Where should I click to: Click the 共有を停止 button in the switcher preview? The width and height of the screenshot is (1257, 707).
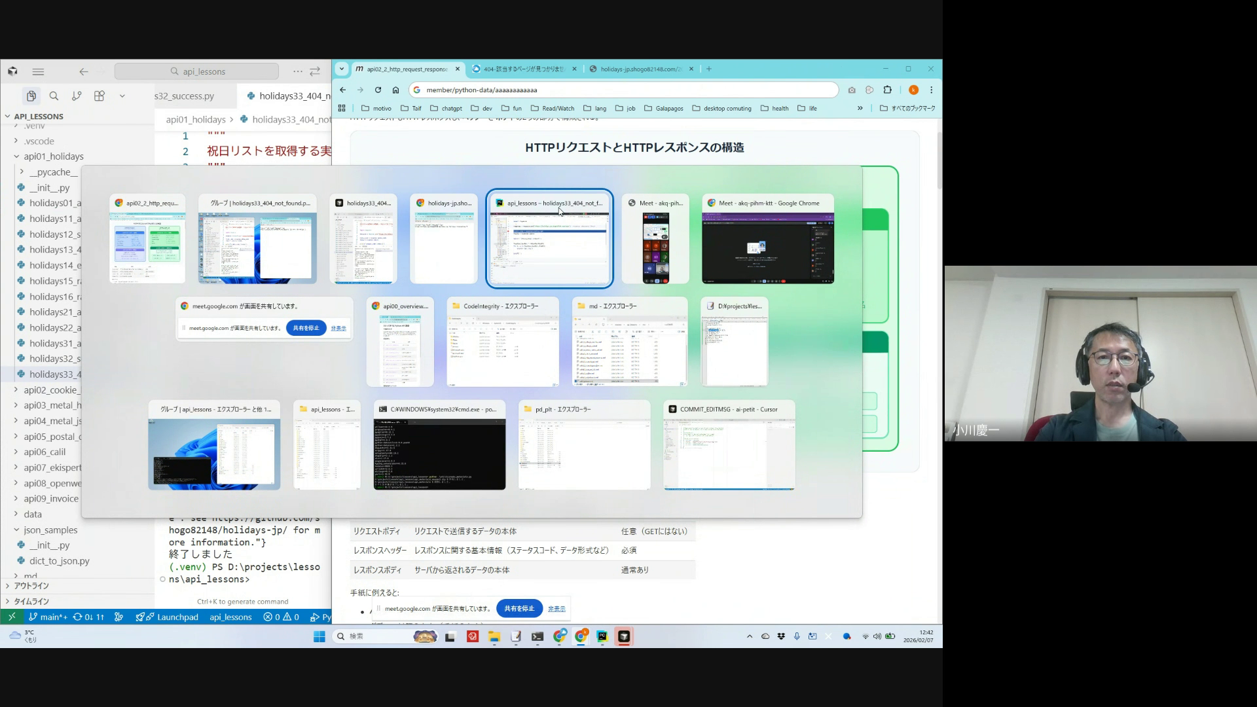pos(306,328)
